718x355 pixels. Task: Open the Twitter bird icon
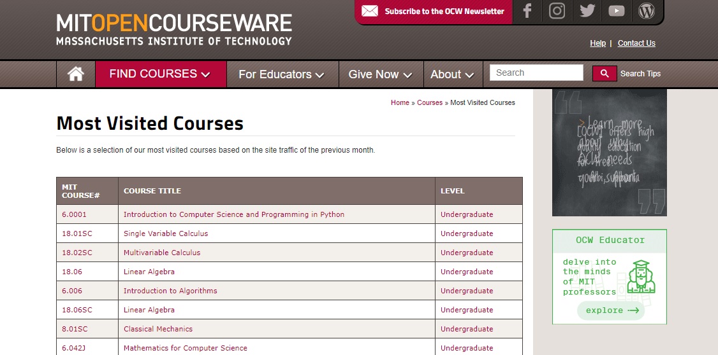point(587,11)
